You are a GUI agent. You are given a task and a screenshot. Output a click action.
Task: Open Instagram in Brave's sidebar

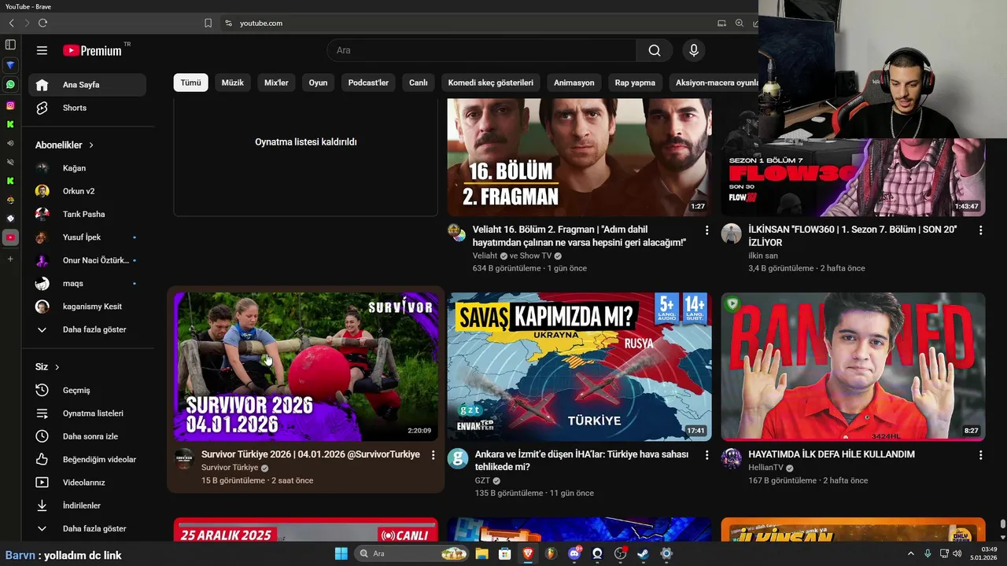click(10, 105)
